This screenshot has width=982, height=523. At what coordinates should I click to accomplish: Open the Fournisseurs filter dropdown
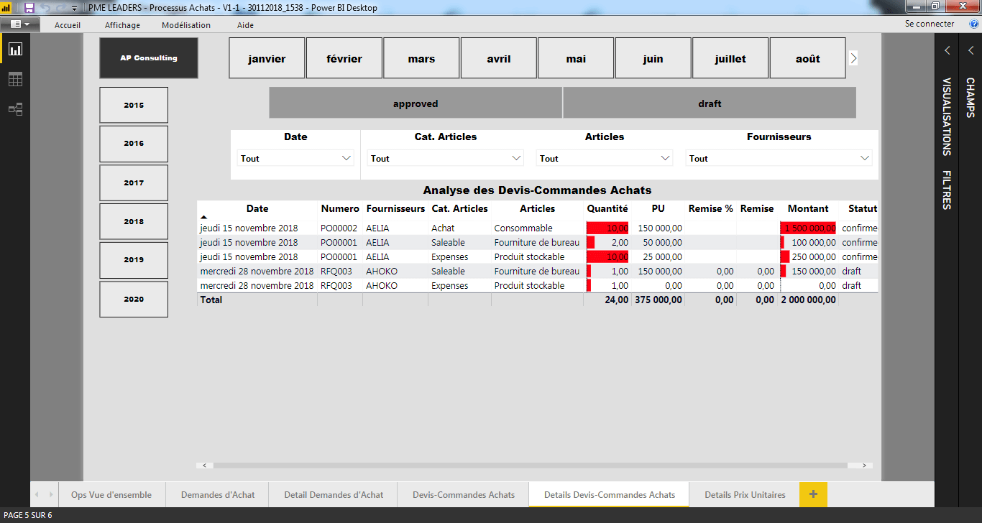click(x=779, y=159)
